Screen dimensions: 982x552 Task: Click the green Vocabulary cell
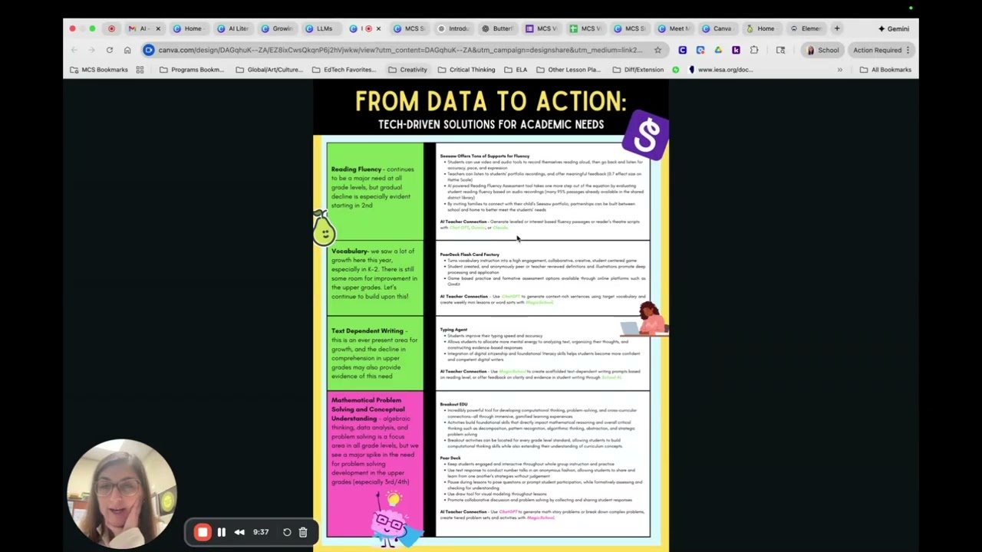pyautogui.click(x=374, y=278)
